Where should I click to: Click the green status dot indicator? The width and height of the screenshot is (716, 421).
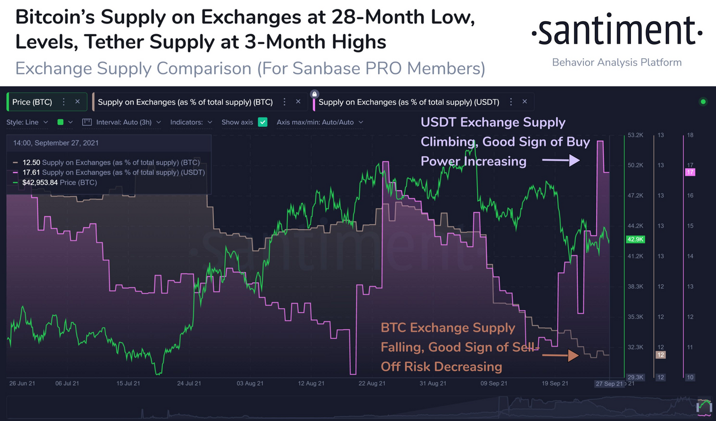703,102
